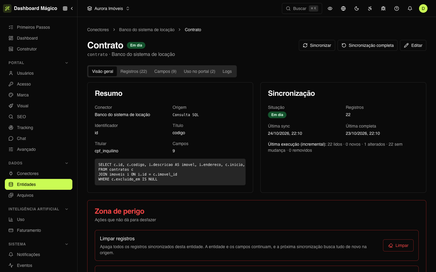Run Sincronização completa
This screenshot has width=436, height=272.
pos(368,45)
